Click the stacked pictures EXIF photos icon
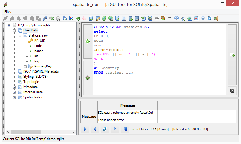241x144 pixels. click(163, 18)
